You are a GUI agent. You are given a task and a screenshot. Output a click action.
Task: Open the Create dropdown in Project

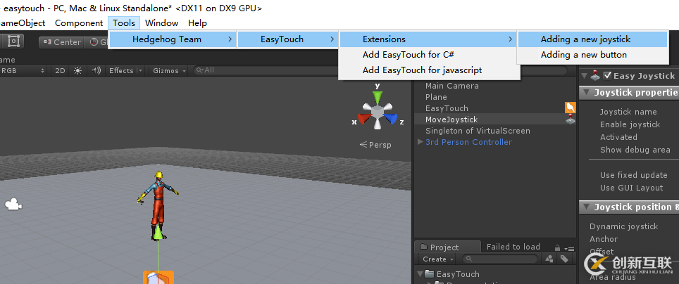click(x=438, y=259)
